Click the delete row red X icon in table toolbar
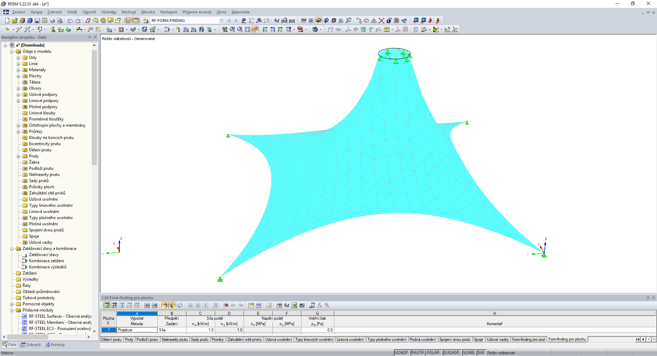 coord(226,305)
